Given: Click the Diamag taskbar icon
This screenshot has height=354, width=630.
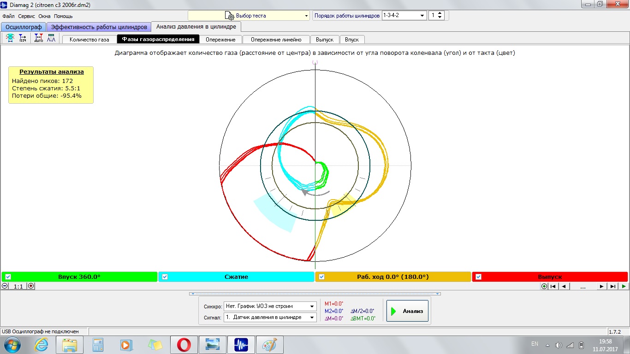Looking at the screenshot, I should 241,345.
